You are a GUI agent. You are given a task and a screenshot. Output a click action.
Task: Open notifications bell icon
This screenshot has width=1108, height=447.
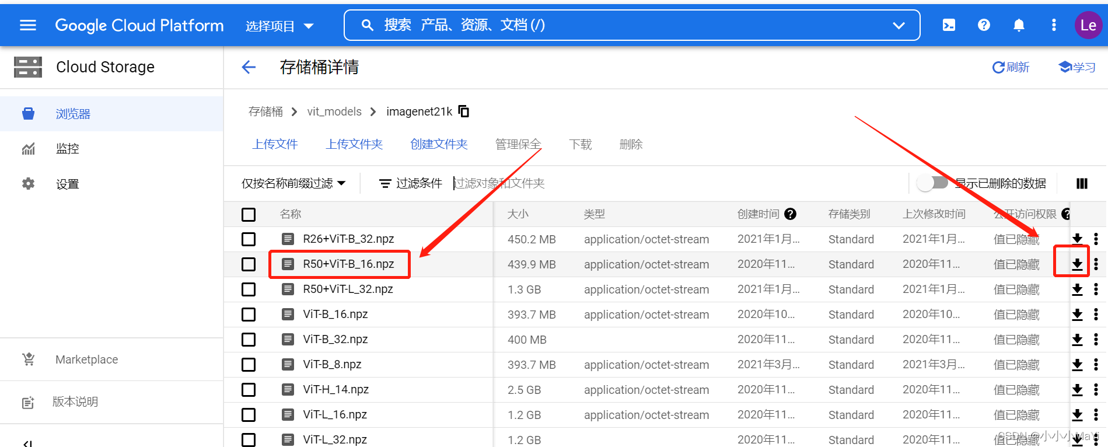[x=1019, y=25]
